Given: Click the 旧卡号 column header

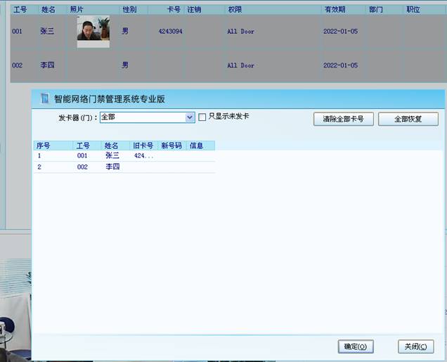Looking at the screenshot, I should 143,146.
